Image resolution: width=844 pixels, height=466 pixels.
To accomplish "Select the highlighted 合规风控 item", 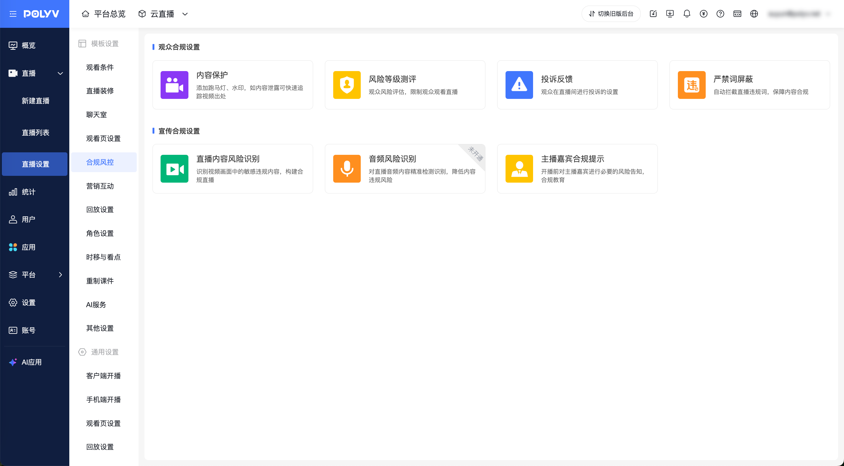I will tap(104, 162).
